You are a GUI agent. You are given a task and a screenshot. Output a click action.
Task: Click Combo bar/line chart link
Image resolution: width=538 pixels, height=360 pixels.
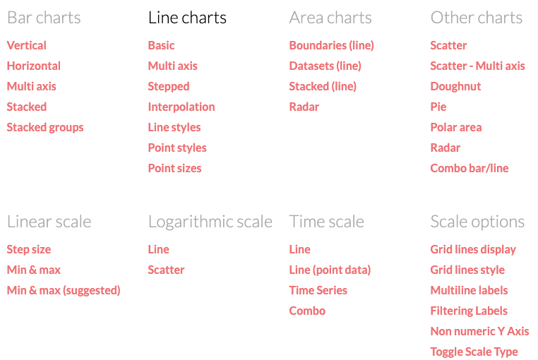[470, 168]
